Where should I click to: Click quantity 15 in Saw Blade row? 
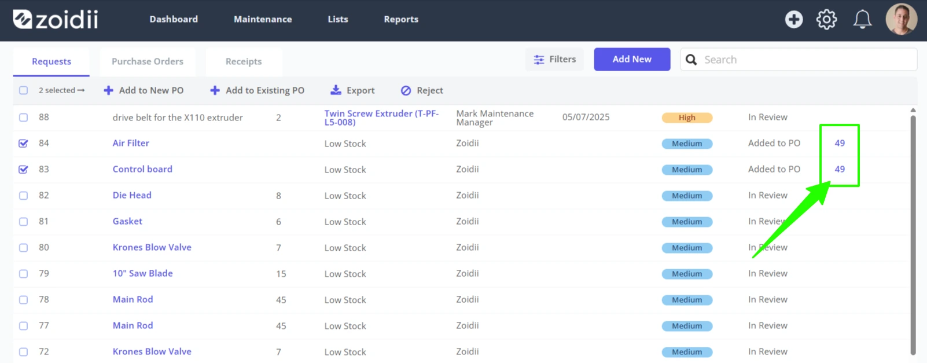pyautogui.click(x=281, y=274)
